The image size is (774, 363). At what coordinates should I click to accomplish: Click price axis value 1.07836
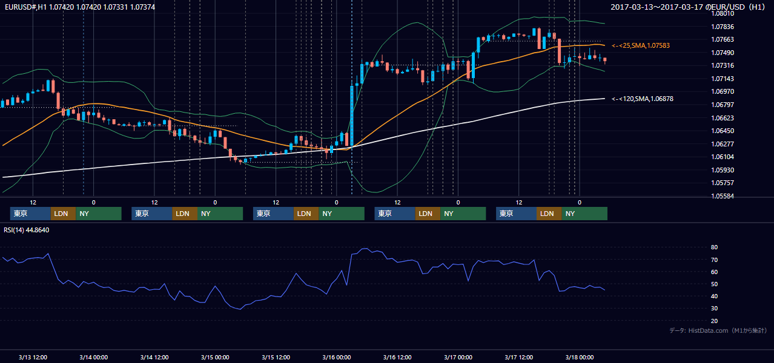click(723, 27)
